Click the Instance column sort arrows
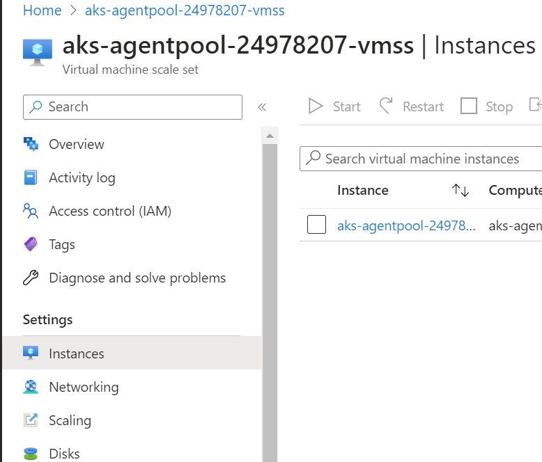 coord(460,190)
